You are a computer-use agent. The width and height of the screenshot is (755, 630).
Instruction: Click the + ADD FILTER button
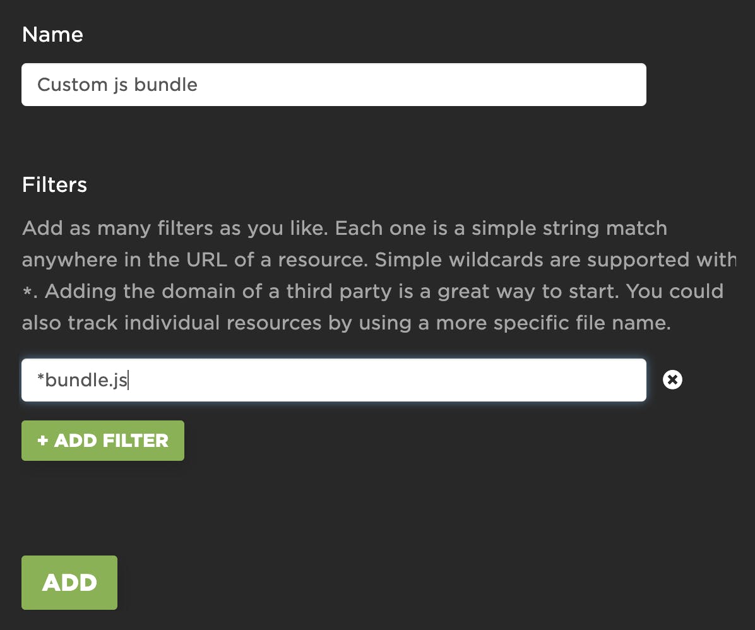[103, 441]
